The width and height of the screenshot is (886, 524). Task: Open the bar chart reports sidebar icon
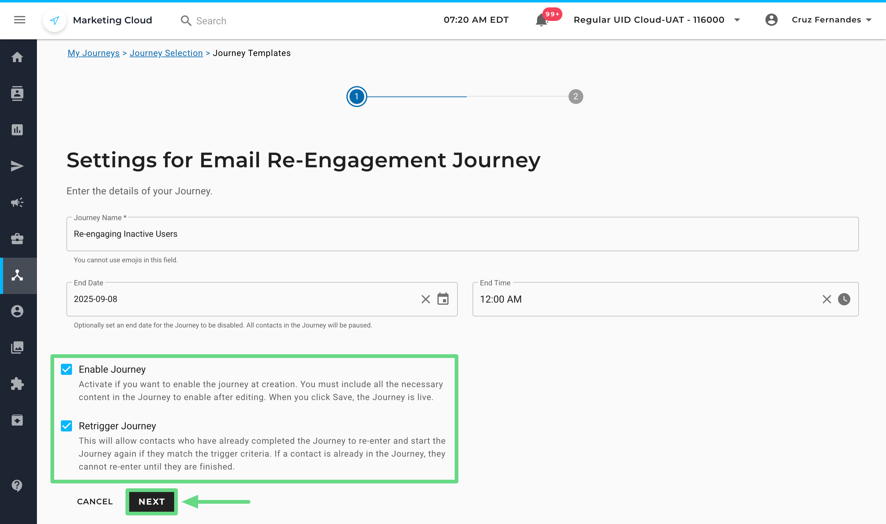(17, 129)
